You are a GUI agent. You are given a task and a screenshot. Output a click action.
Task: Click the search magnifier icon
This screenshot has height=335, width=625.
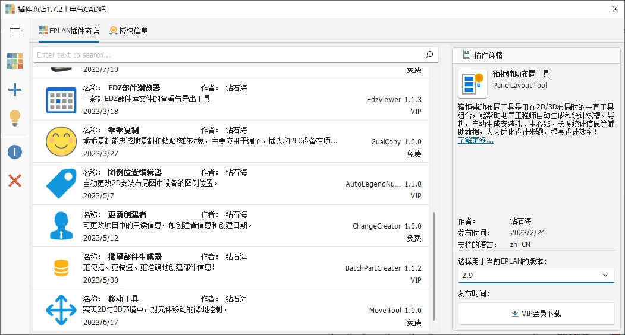click(x=429, y=55)
